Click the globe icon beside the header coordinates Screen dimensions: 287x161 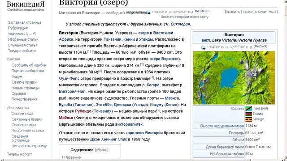[x=148, y=12]
